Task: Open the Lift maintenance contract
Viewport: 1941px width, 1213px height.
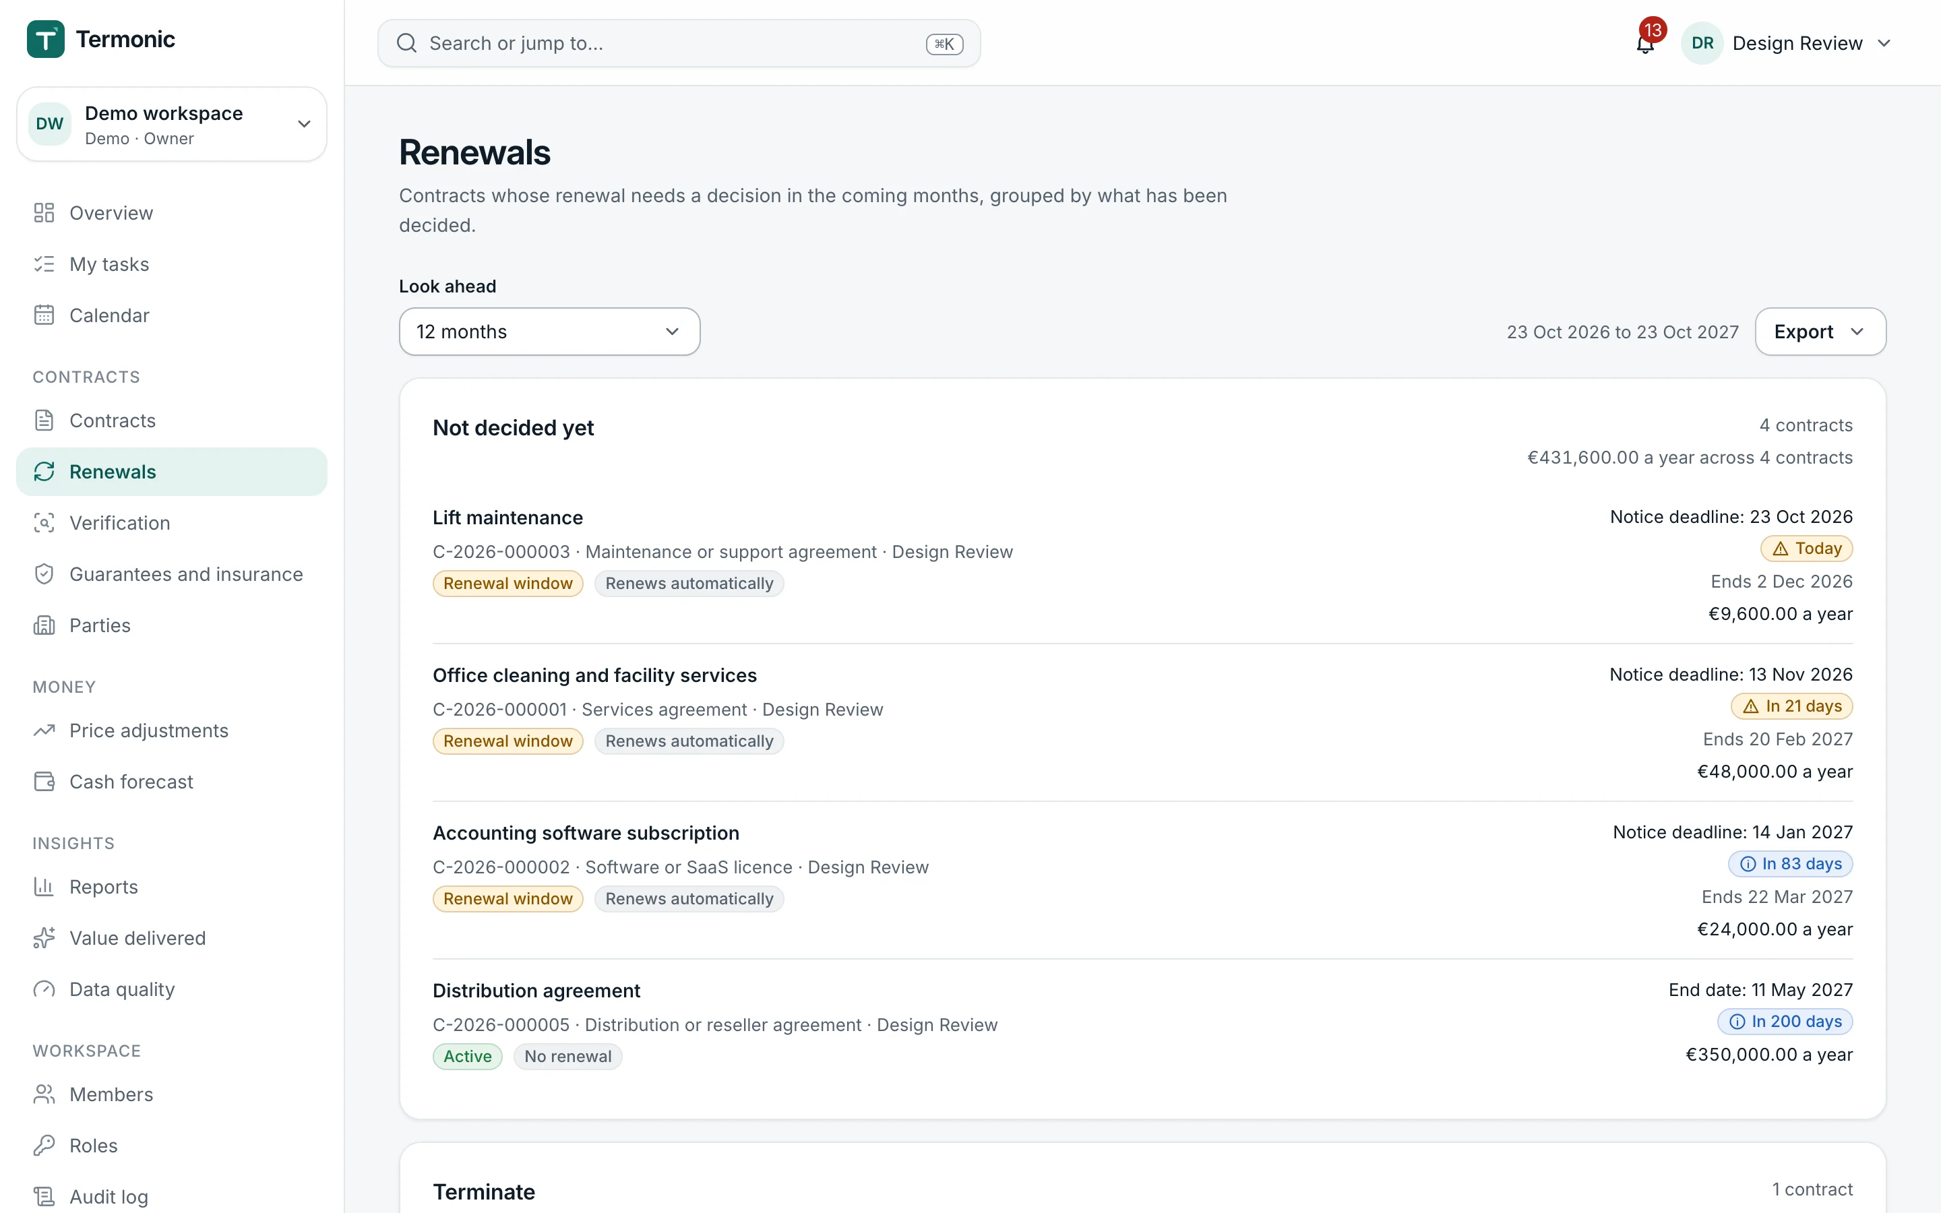Action: (507, 518)
